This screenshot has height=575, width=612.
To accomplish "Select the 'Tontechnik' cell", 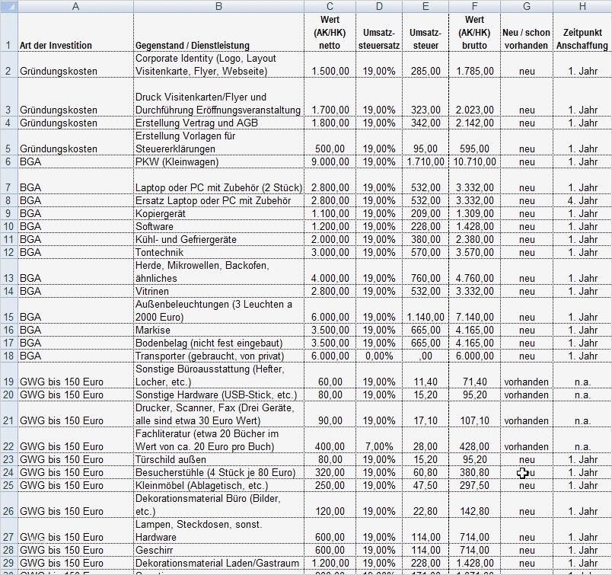I will (x=218, y=252).
